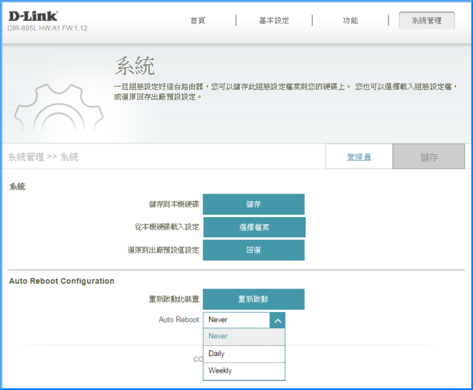The height and width of the screenshot is (390, 473).
Task: Click the Auto Reboot dropdown chevron arrow
Action: pyautogui.click(x=277, y=320)
